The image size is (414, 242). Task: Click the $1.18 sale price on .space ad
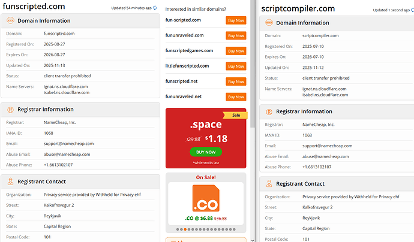click(x=216, y=138)
